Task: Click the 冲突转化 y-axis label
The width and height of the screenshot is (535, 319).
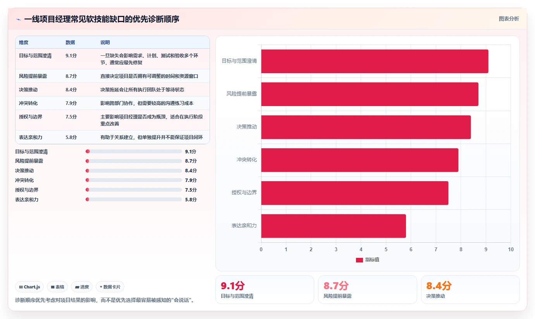Action: (247, 160)
